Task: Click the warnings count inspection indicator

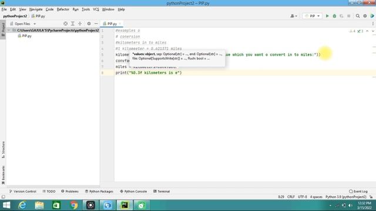Action: 352,31
